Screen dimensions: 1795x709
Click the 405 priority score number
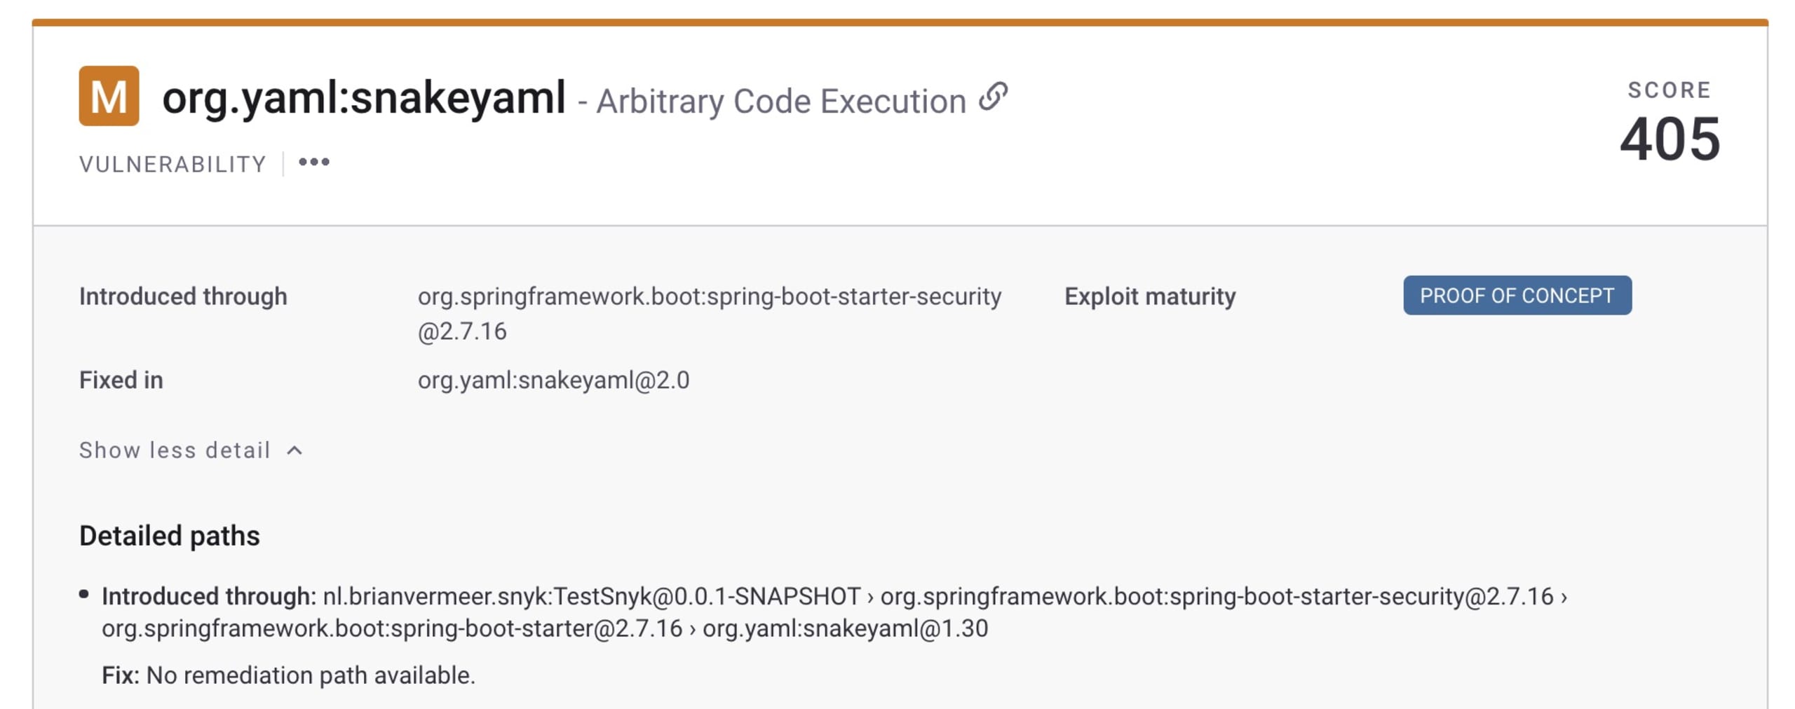click(x=1669, y=139)
